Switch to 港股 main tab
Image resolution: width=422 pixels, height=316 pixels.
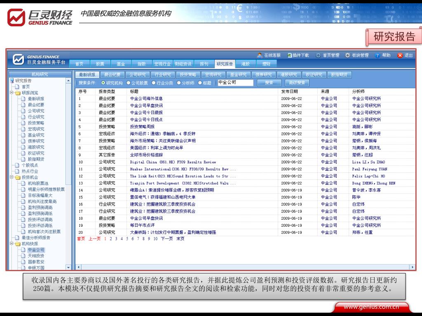pos(246,64)
